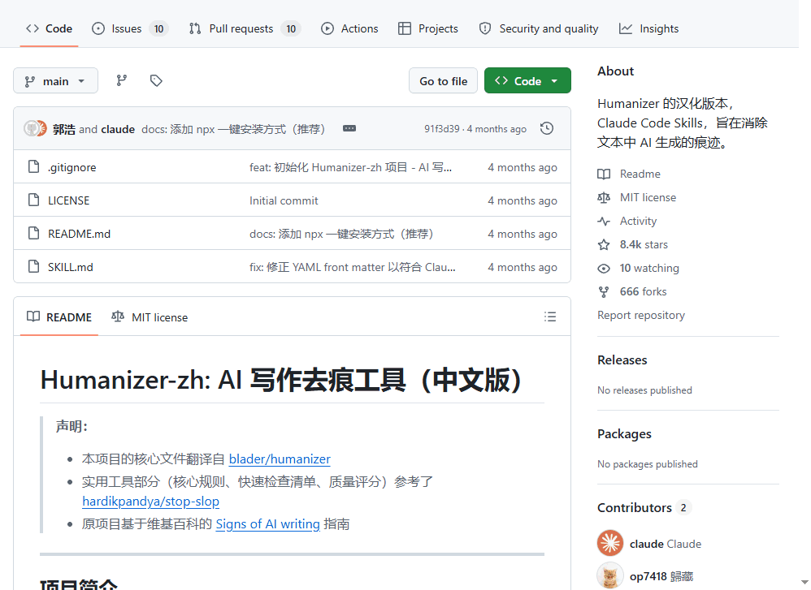
Task: Open the Projects tab
Action: pyautogui.click(x=428, y=28)
